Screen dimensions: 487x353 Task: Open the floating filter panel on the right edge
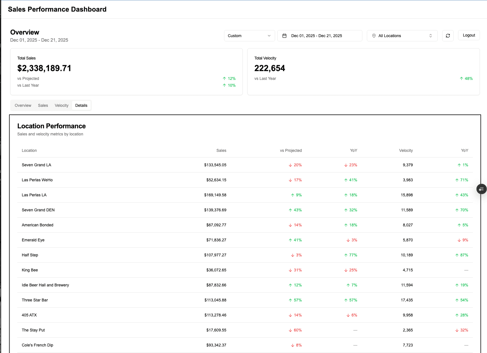[481, 189]
